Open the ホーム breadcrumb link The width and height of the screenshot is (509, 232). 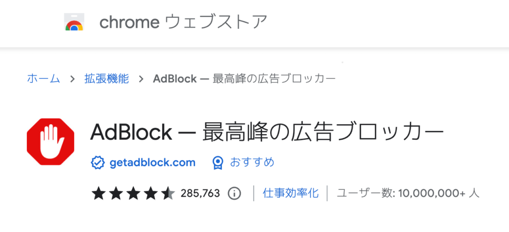coord(44,79)
